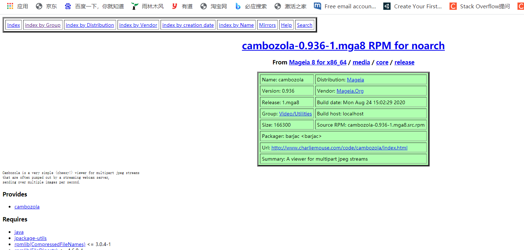Click the Mageia.Org vendor link

point(350,91)
